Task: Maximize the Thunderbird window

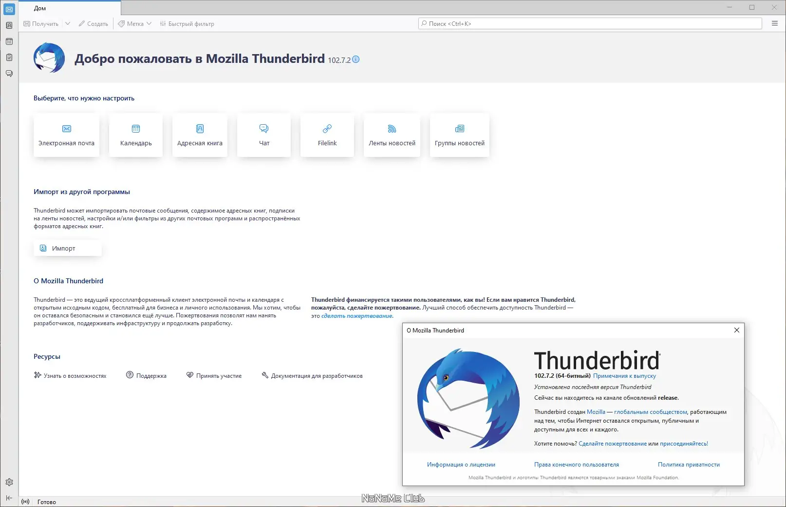Action: click(x=752, y=7)
